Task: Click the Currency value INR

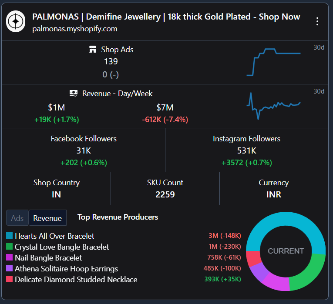Action: [274, 194]
